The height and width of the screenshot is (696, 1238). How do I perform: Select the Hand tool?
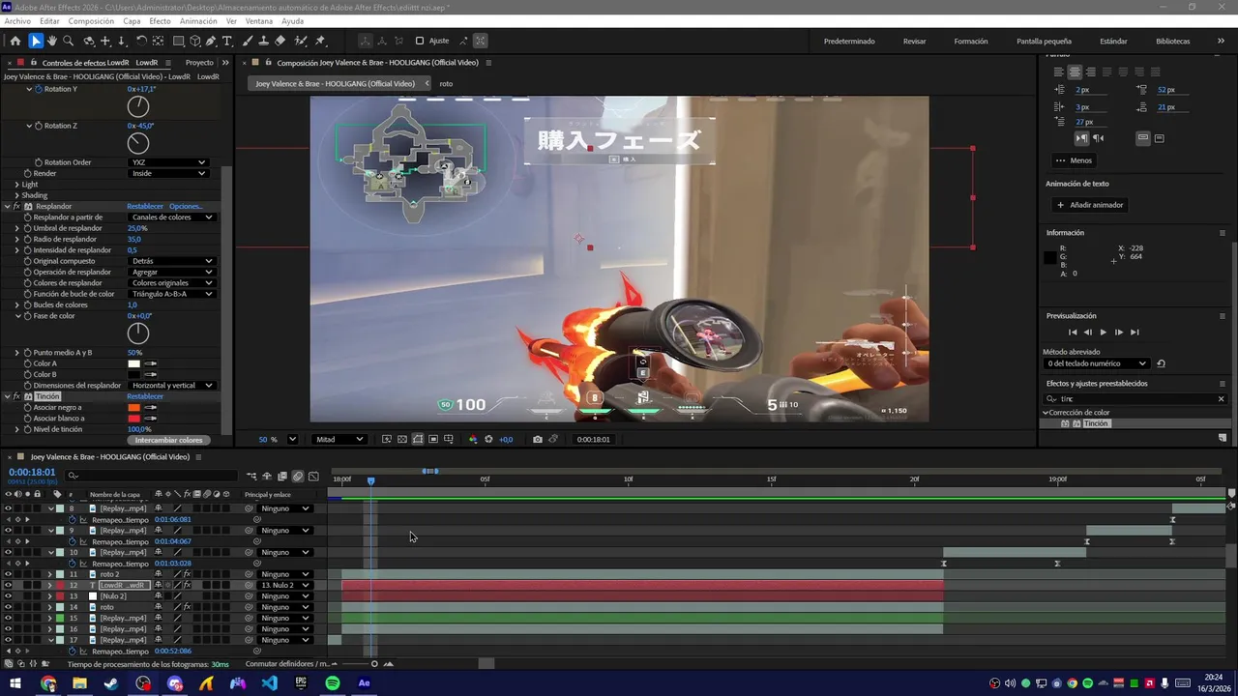click(x=52, y=41)
